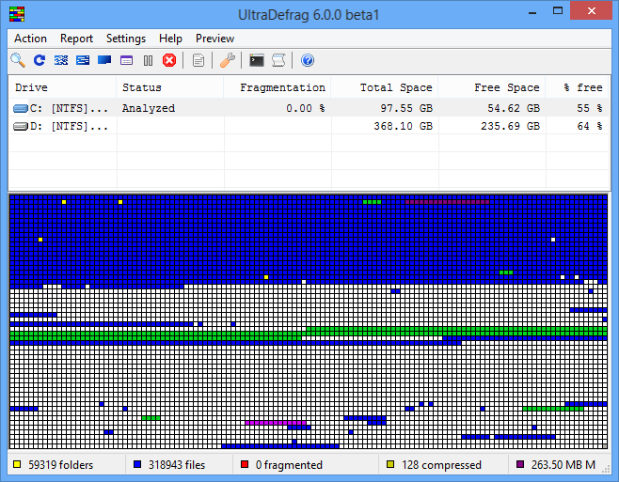
Task: Select the C: [NTFS] drive row
Action: coord(309,108)
